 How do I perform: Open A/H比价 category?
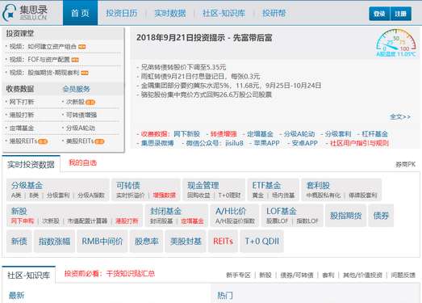pos(231,211)
